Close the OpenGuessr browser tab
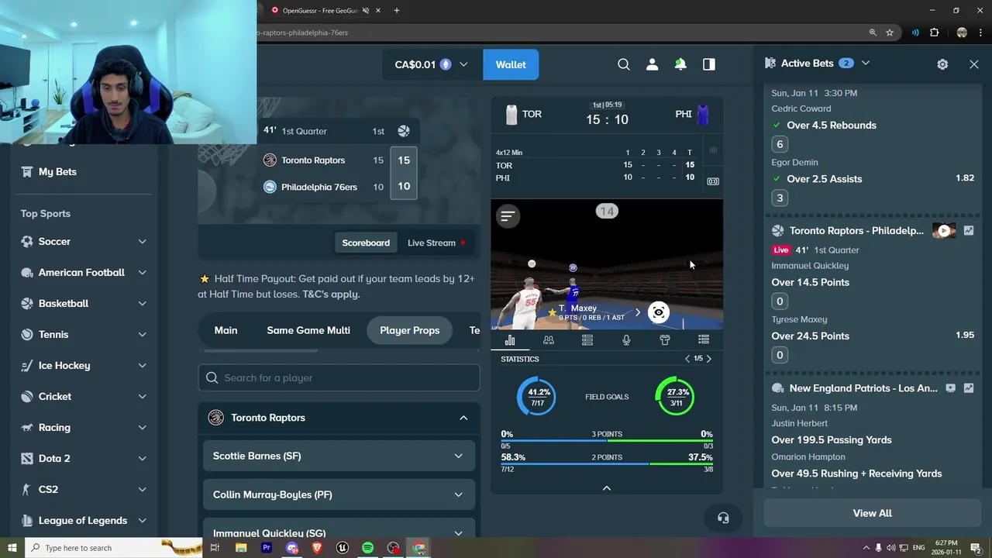The height and width of the screenshot is (558, 992). click(378, 10)
